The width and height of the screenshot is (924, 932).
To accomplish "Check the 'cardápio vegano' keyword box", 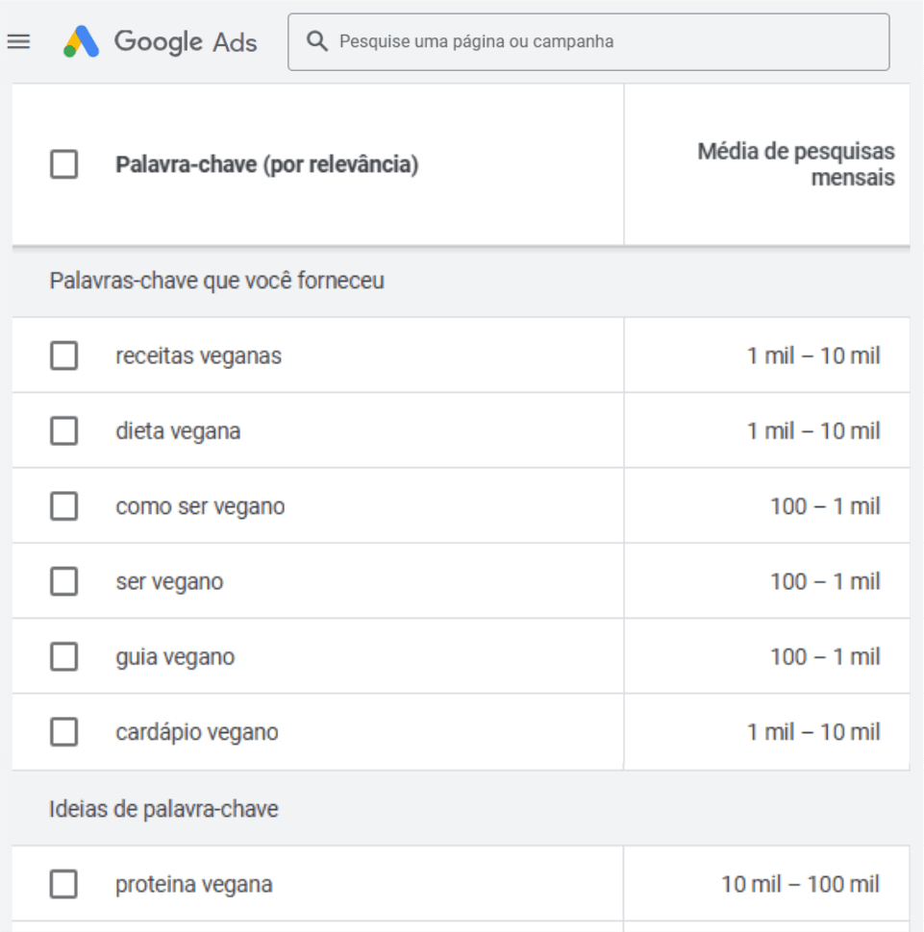I will pyautogui.click(x=63, y=732).
